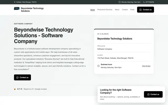
Task: Click the WhatsApp icon in header Contact us button
Action: click(x=140, y=10)
